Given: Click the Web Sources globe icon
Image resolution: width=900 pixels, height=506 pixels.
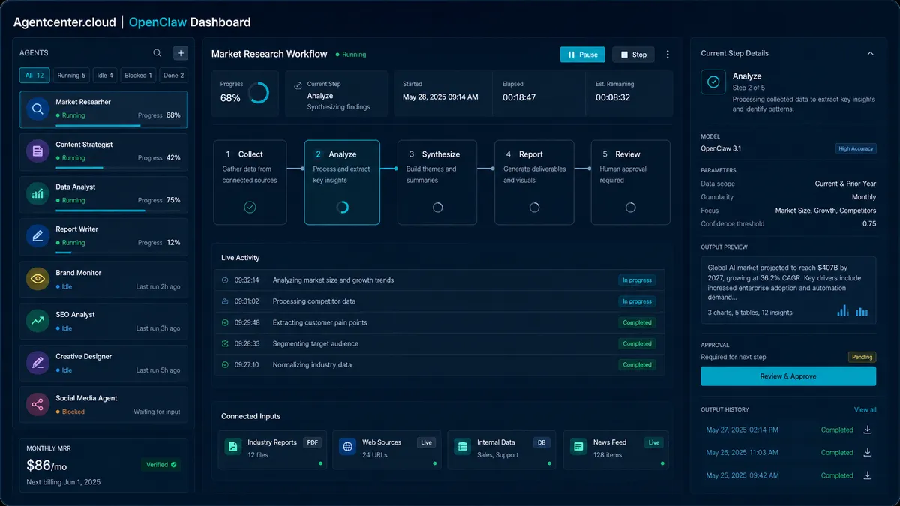Looking at the screenshot, I should click(x=348, y=447).
